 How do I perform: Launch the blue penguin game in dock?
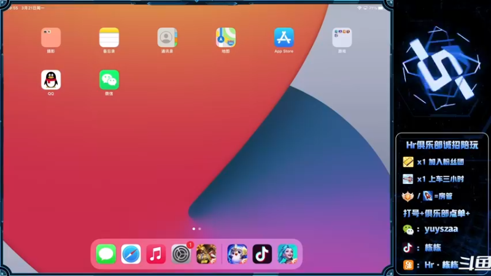coord(237,254)
